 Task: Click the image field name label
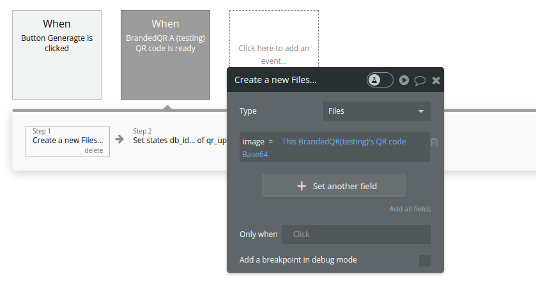pos(253,141)
